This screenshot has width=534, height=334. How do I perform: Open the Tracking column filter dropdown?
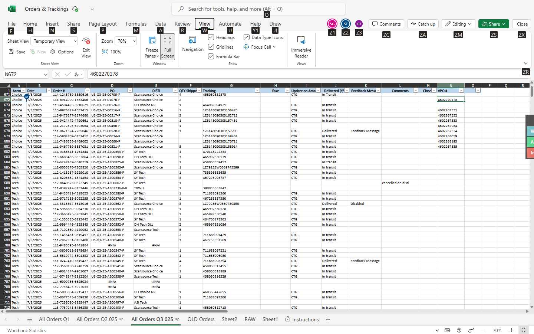point(257,91)
